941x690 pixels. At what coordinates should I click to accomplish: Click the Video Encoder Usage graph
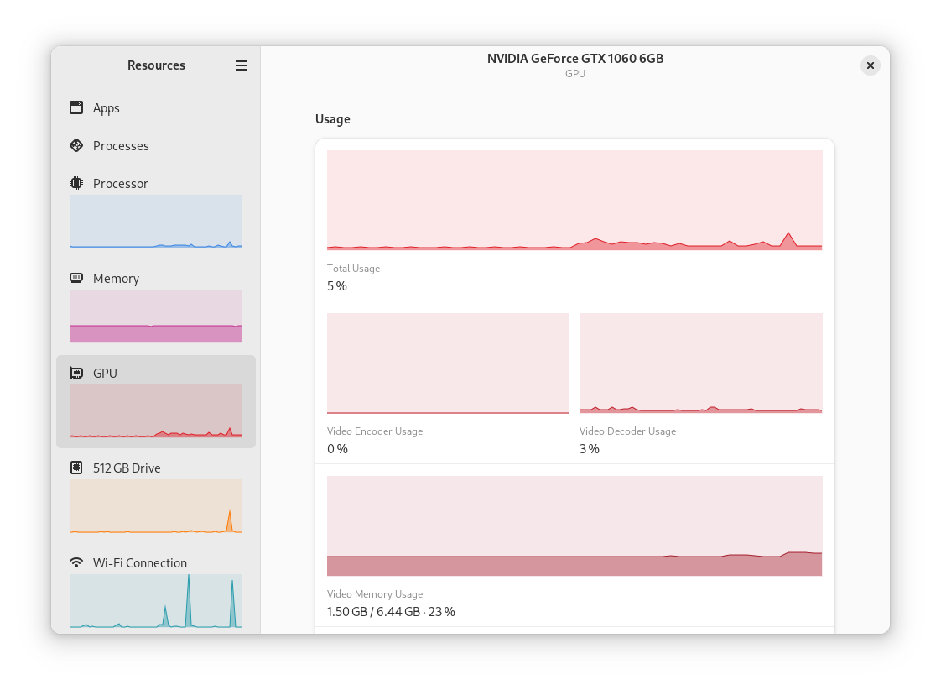[x=447, y=363]
